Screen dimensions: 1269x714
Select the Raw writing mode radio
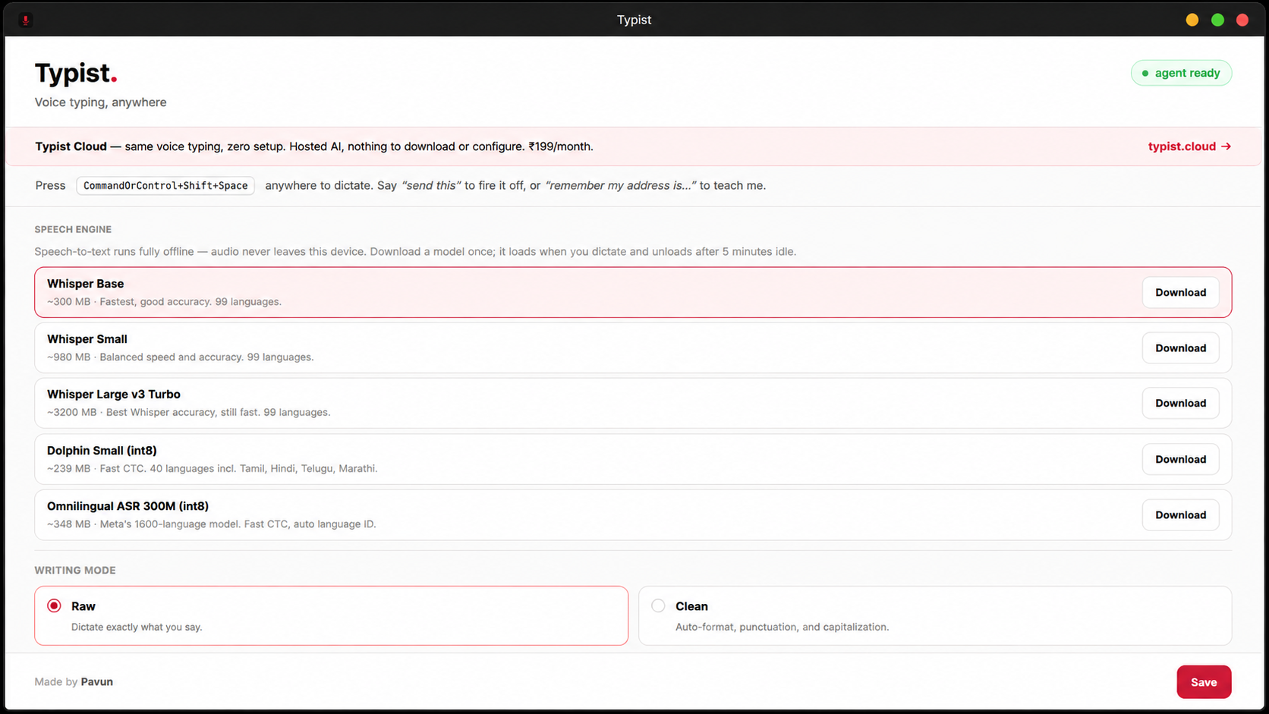(x=54, y=605)
